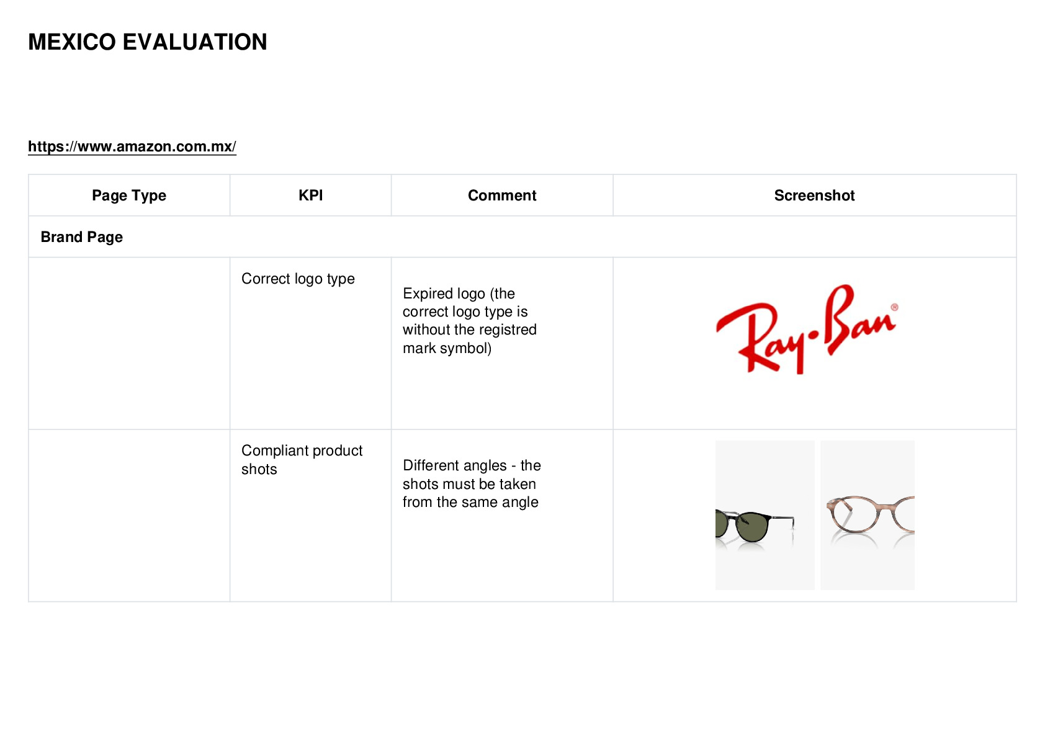Click the Different angles comment text

[x=472, y=484]
